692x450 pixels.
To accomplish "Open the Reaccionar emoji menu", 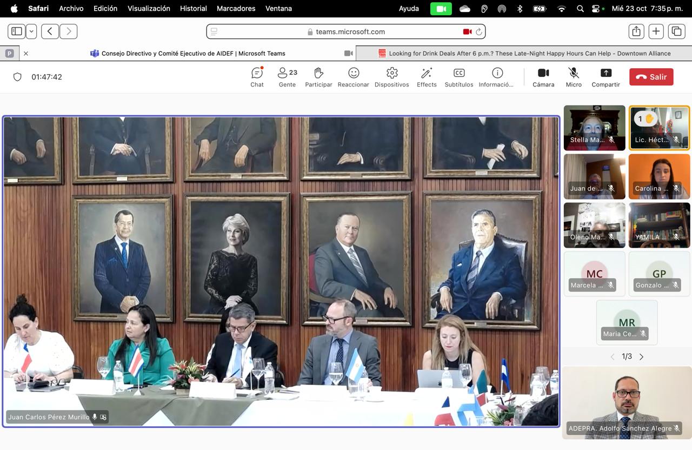I will tap(353, 77).
